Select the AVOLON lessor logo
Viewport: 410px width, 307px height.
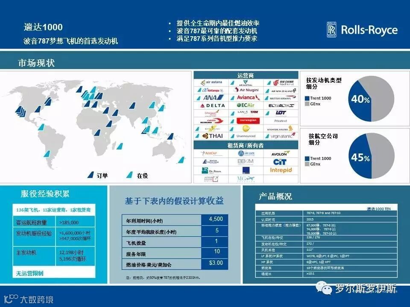[280, 153]
